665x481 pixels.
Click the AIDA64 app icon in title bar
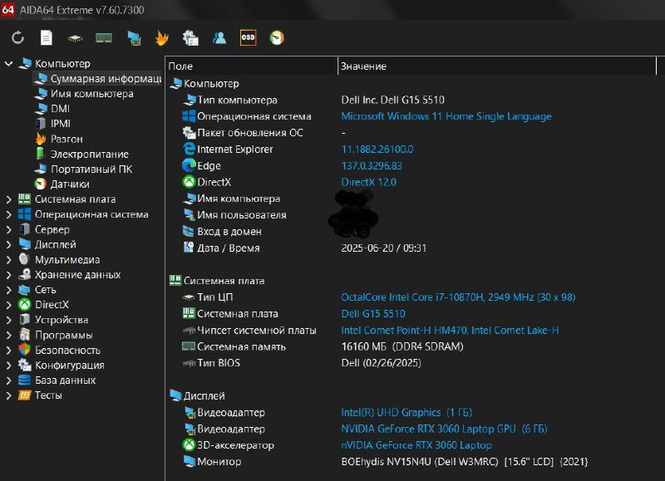tap(8, 10)
